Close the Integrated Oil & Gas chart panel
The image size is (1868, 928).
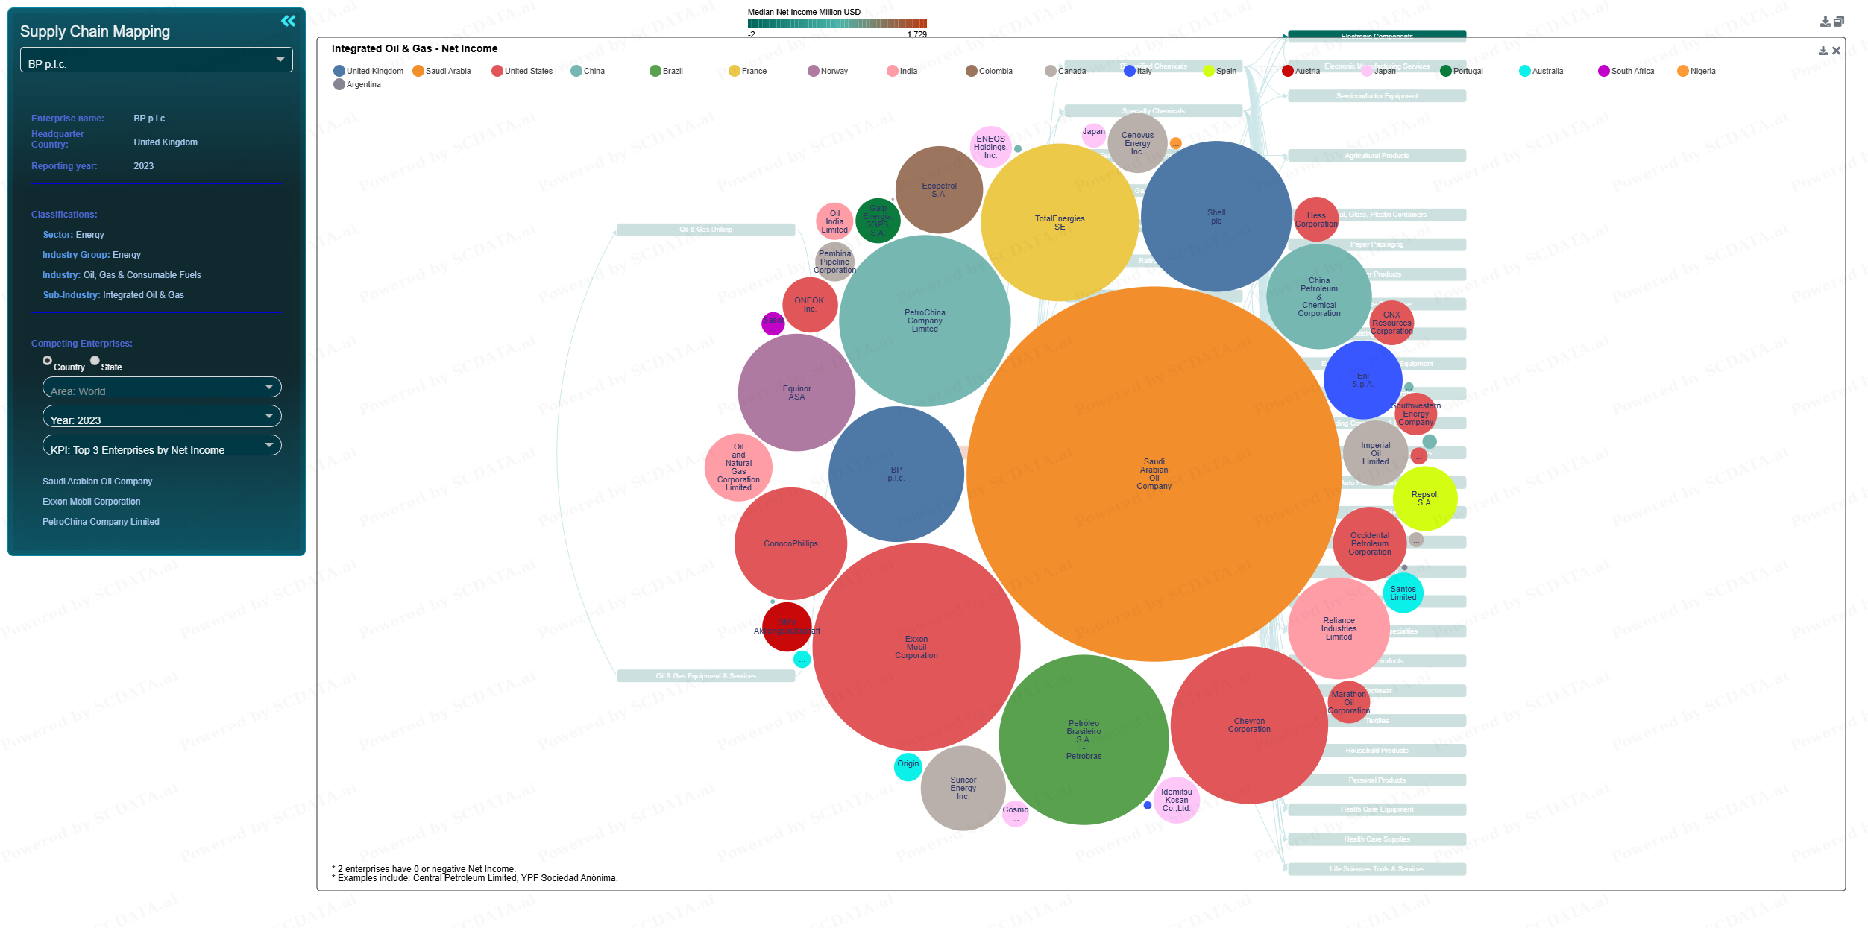tap(1837, 51)
